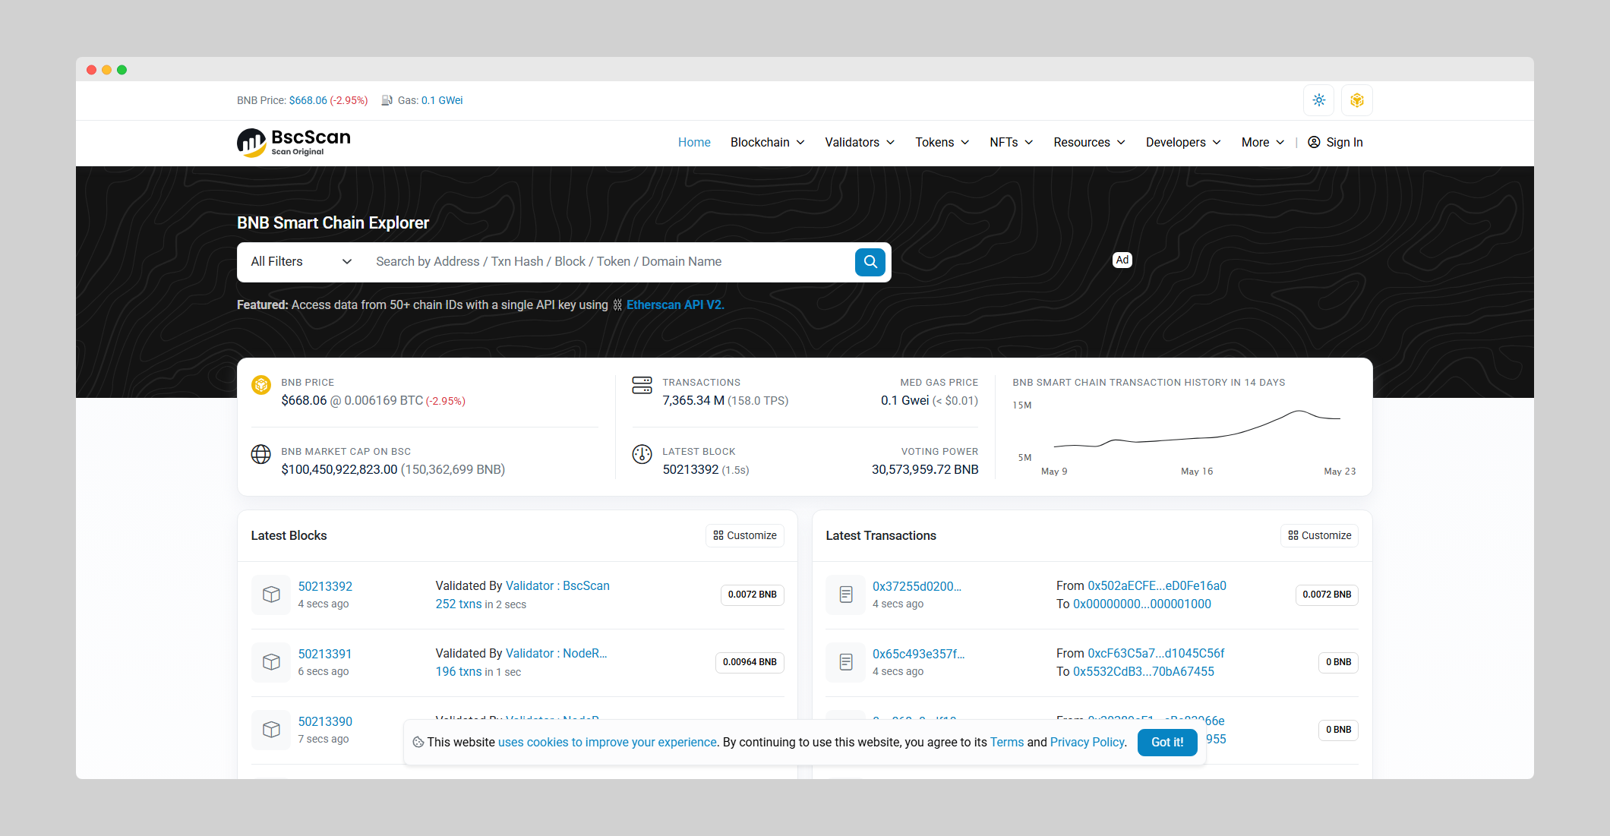Open the Terms link
The height and width of the screenshot is (836, 1610).
[1007, 742]
